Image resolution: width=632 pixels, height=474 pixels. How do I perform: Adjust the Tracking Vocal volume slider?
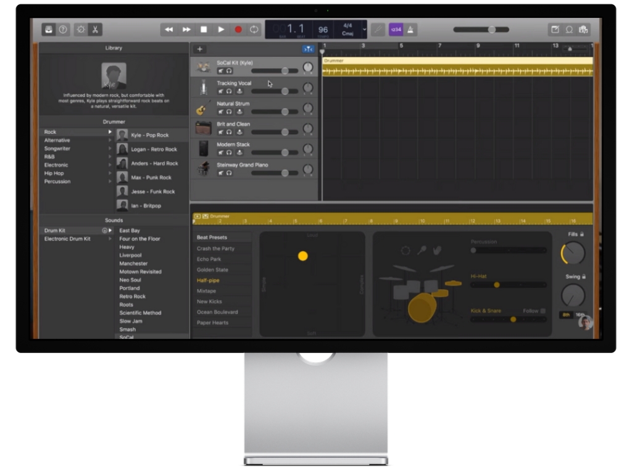click(x=275, y=91)
